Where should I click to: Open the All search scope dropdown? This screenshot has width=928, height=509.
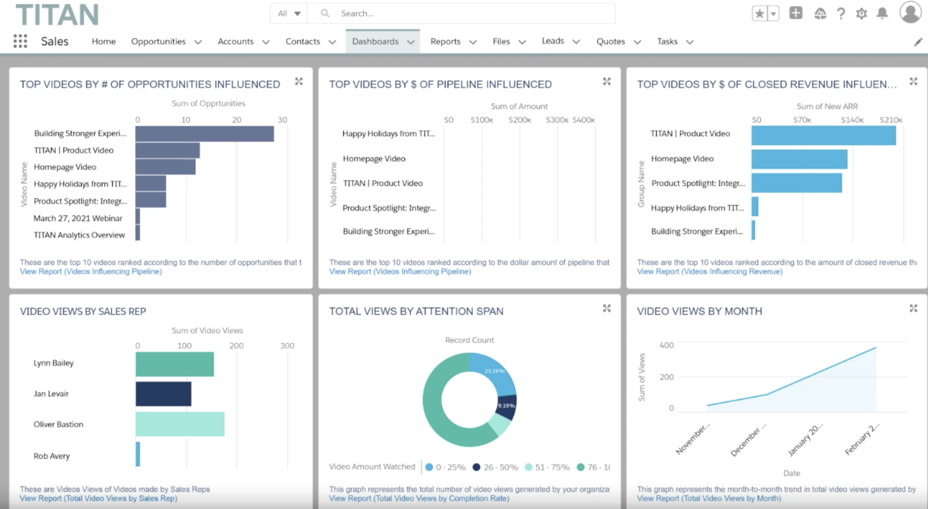pyautogui.click(x=289, y=14)
